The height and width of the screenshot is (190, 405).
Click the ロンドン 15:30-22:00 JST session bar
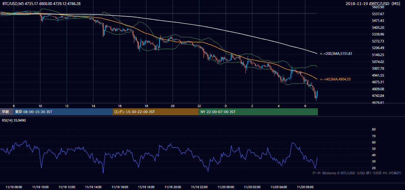point(156,112)
